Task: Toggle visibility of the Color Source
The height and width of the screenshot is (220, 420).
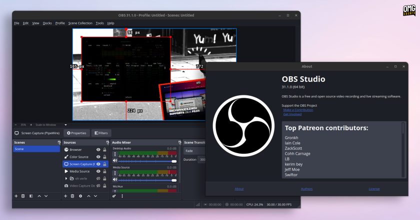Action: pyautogui.click(x=98, y=157)
